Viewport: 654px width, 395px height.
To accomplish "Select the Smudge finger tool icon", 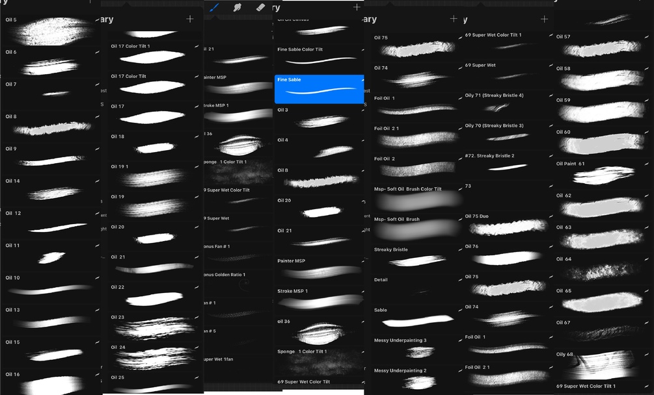I will click(x=238, y=8).
